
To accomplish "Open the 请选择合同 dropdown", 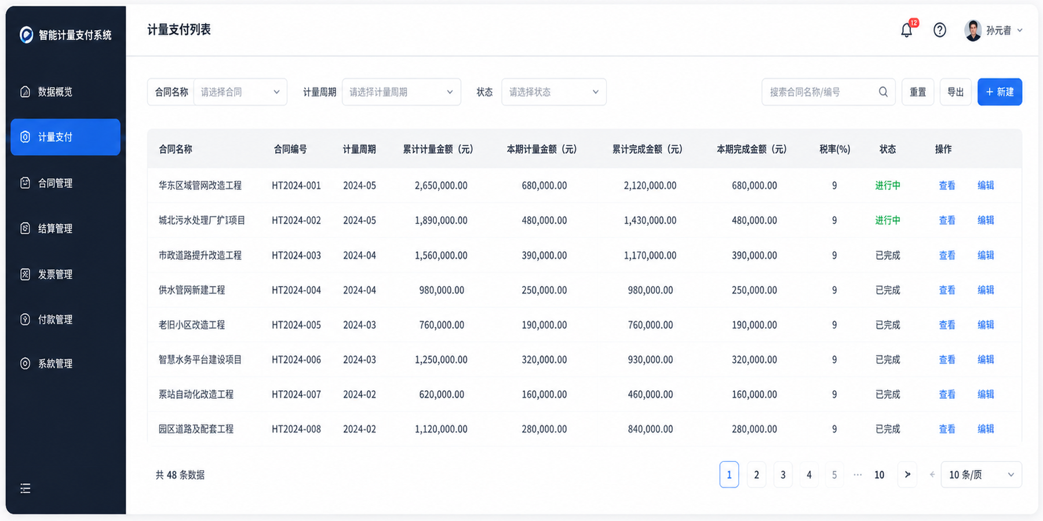I will point(240,92).
